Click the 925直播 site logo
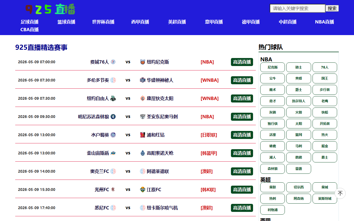 pos(50,9)
